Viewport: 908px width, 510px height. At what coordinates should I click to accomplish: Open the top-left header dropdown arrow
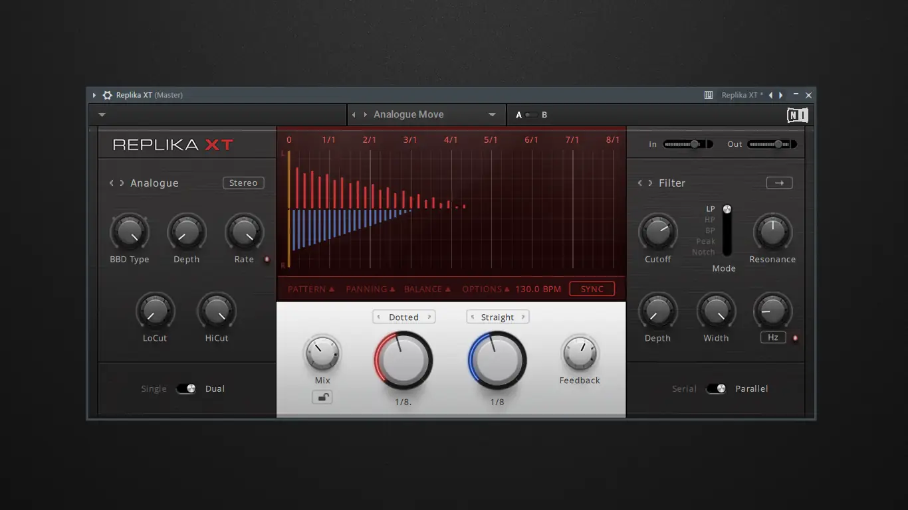point(102,115)
